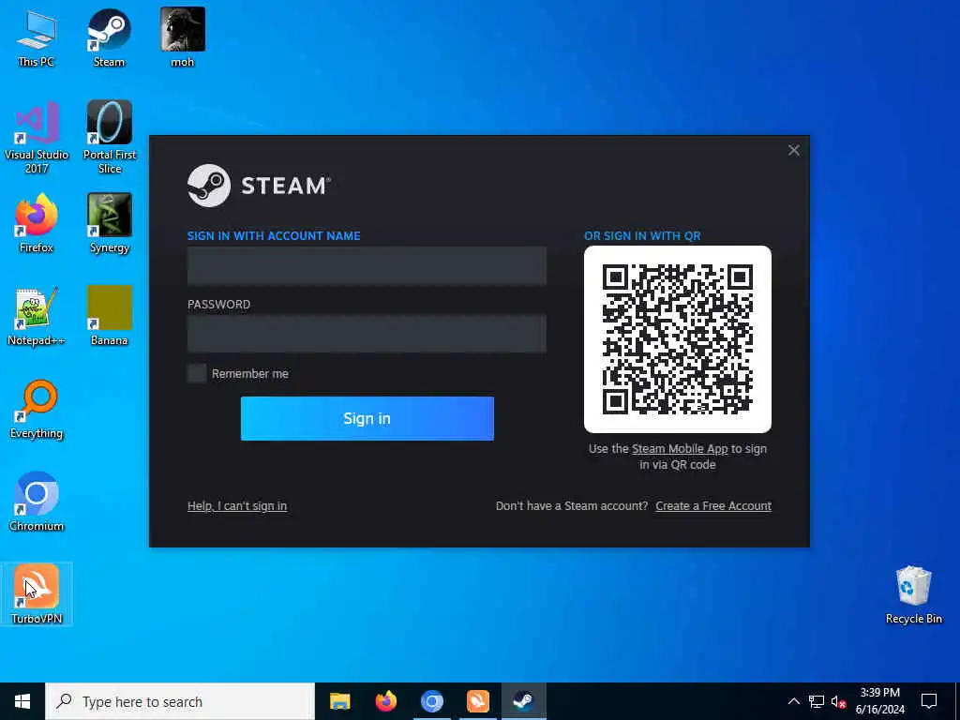Select the moh desktop icon
Image resolution: width=960 pixels, height=720 pixels.
coord(183,37)
